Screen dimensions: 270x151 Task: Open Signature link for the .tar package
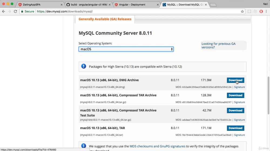239,135
